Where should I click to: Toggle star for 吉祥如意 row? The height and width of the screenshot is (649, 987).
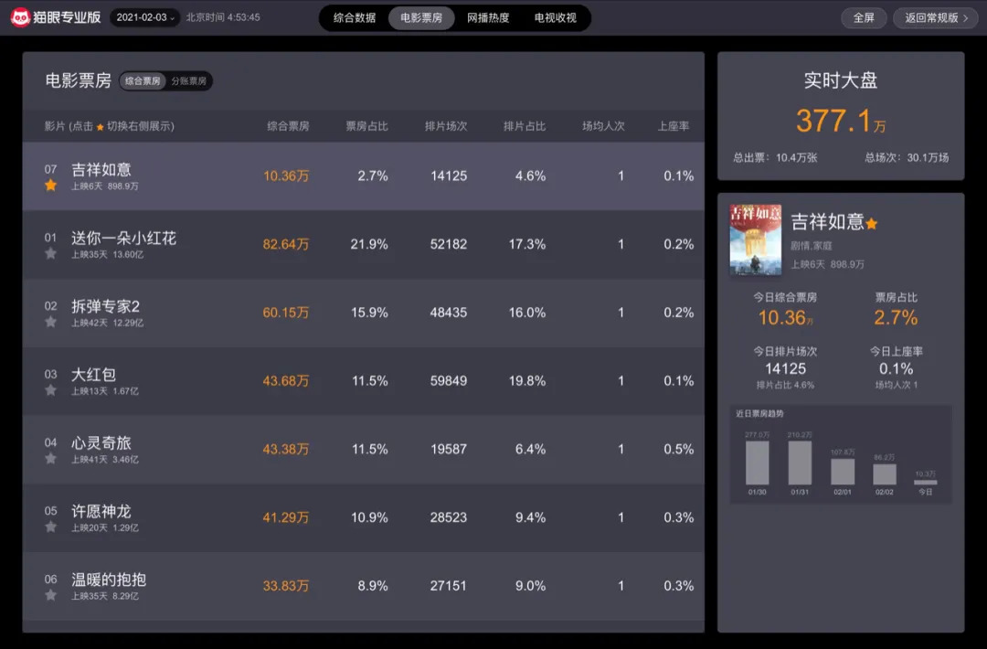click(x=51, y=185)
